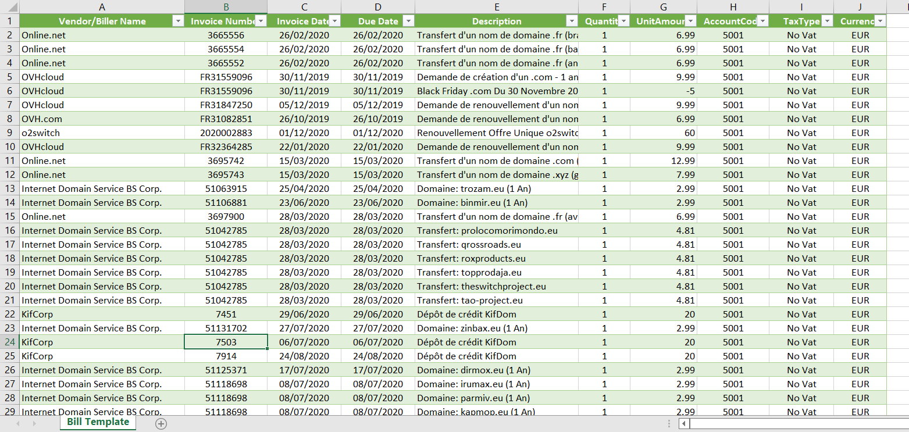Select invoice number cell FR31847250
This screenshot has height=432, width=909.
(226, 105)
